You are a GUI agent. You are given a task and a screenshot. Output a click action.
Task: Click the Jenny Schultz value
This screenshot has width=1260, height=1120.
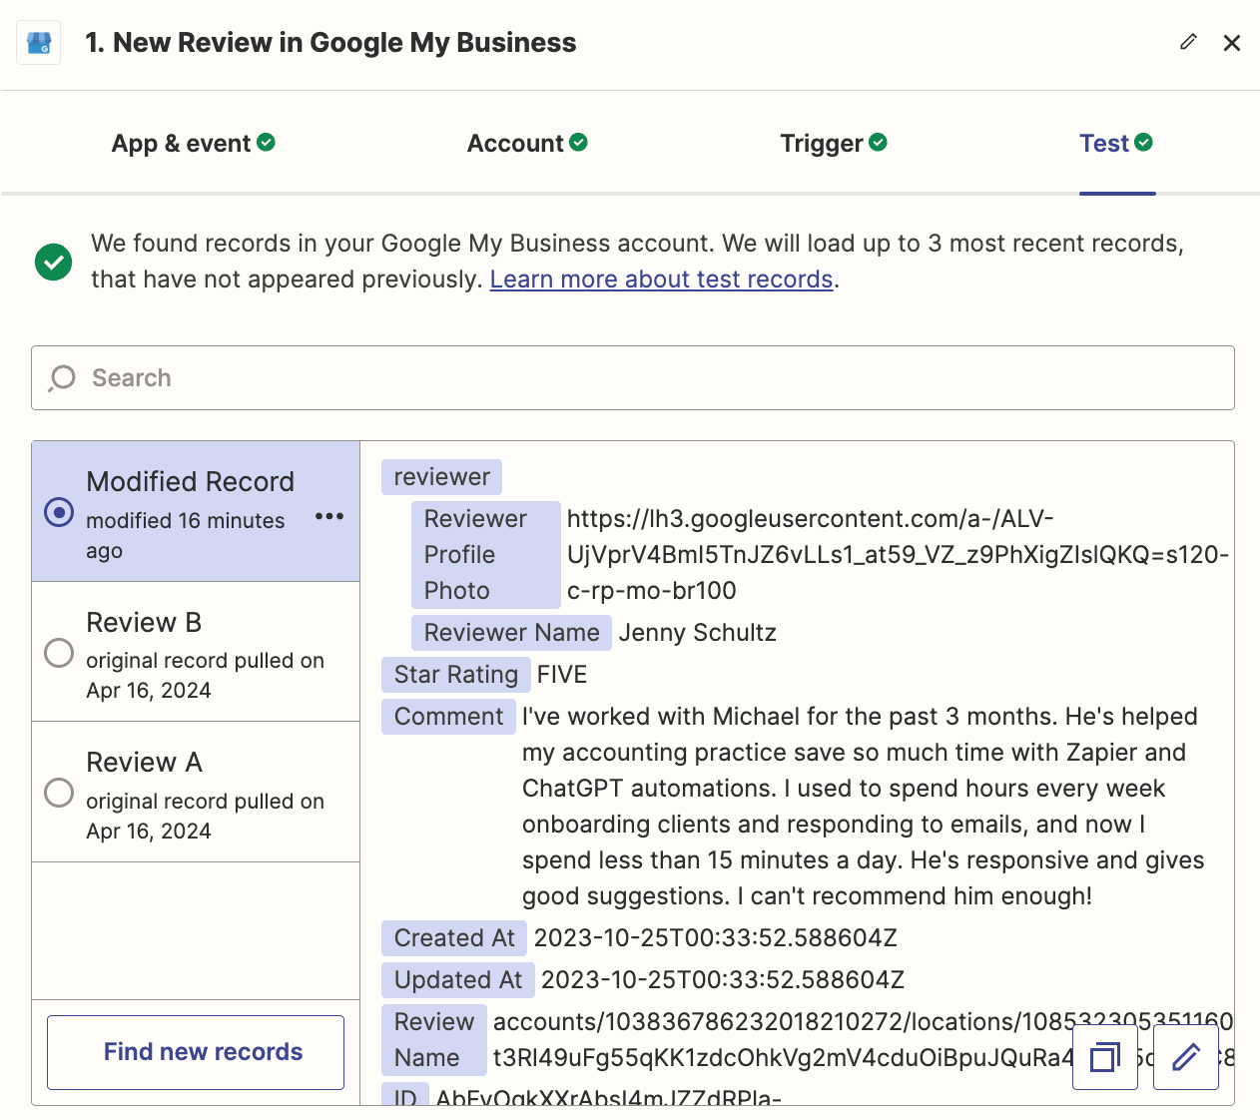pyautogui.click(x=697, y=633)
